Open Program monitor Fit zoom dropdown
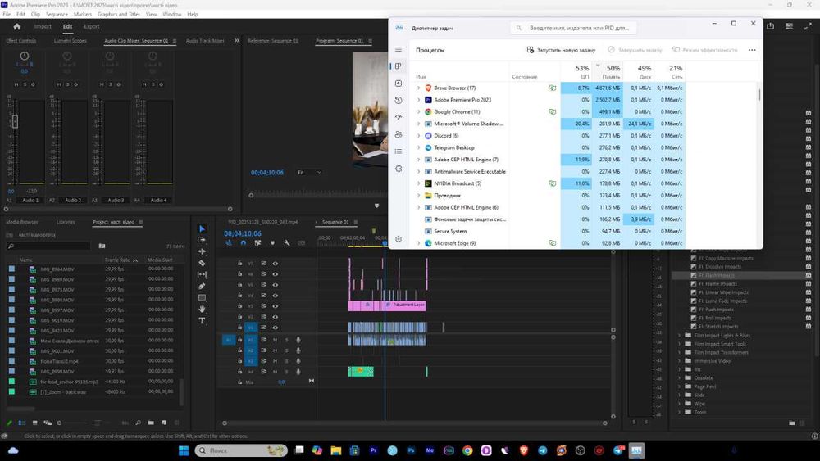The height and width of the screenshot is (461, 820). (310, 172)
